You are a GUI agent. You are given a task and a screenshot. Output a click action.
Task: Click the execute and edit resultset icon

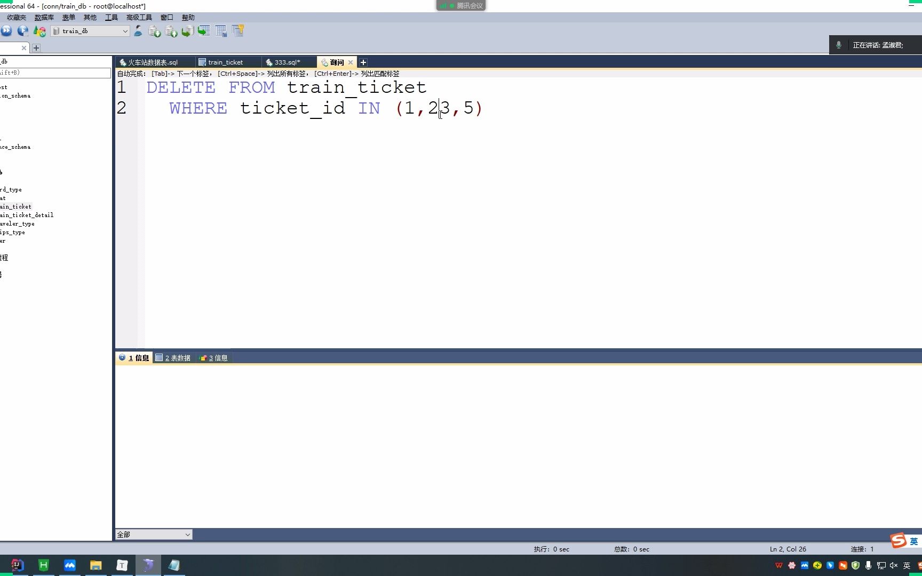click(23, 31)
